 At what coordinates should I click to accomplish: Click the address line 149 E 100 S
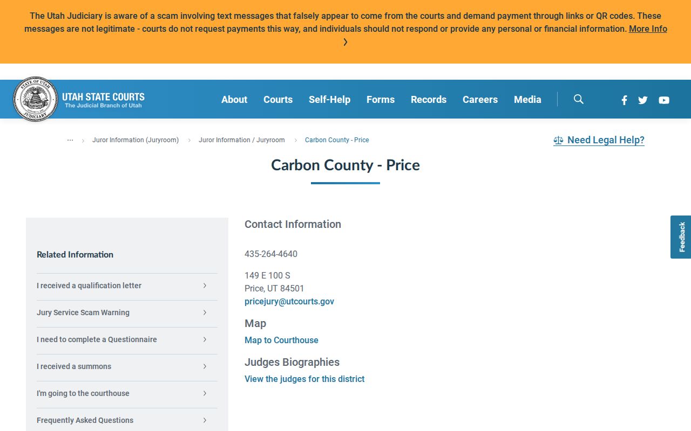[267, 276]
